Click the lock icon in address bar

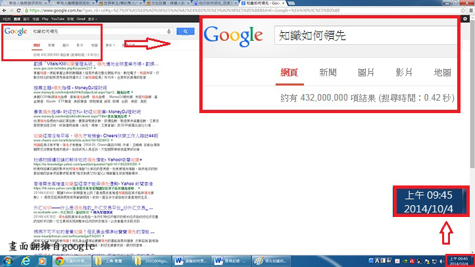26,11
